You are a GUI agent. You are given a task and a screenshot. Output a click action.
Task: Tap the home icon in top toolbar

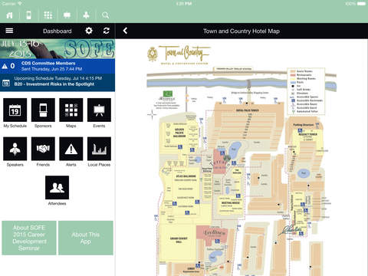click(10, 15)
